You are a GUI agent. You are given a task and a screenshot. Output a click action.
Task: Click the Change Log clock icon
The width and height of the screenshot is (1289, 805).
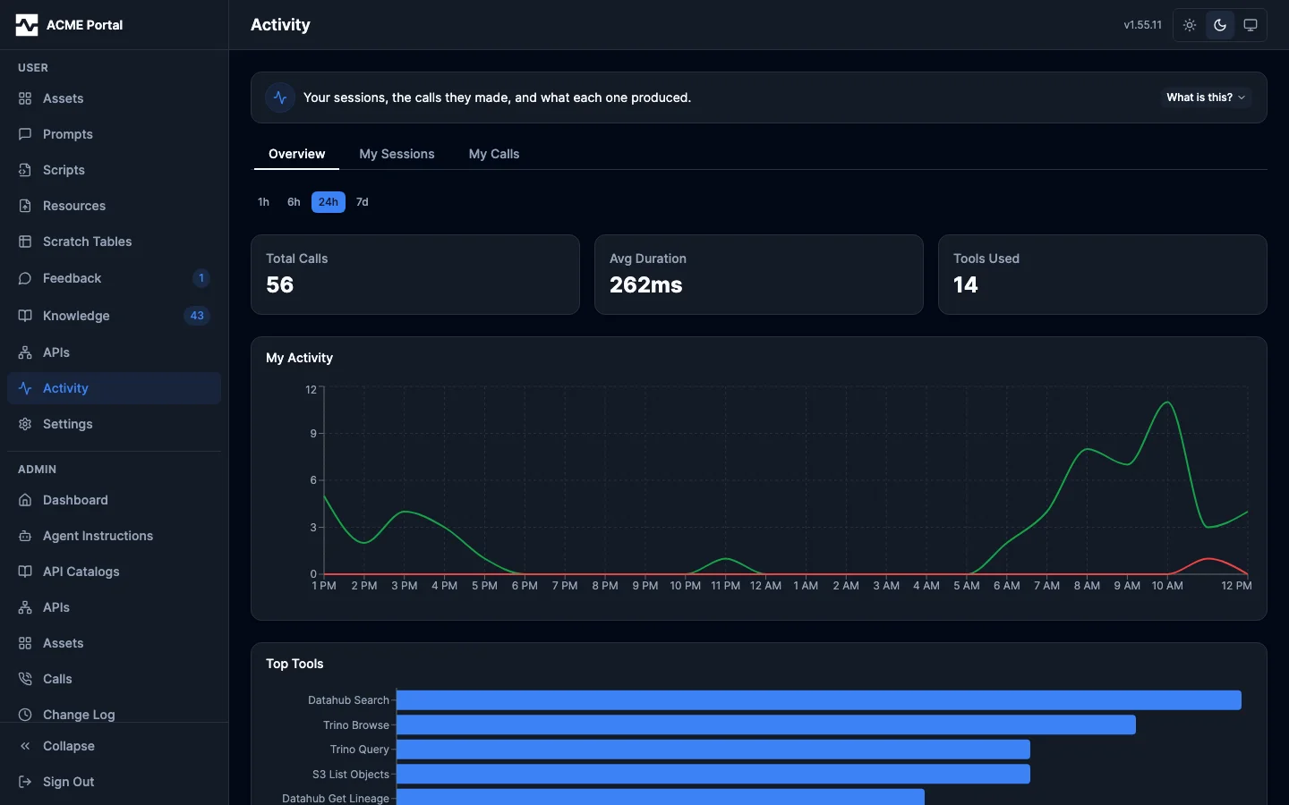(25, 715)
